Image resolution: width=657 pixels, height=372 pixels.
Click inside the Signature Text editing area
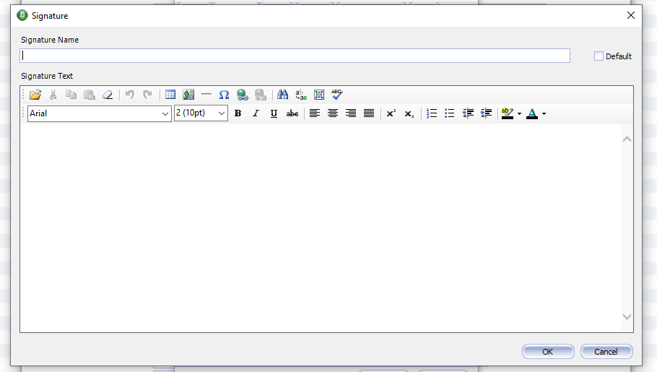coord(321,228)
